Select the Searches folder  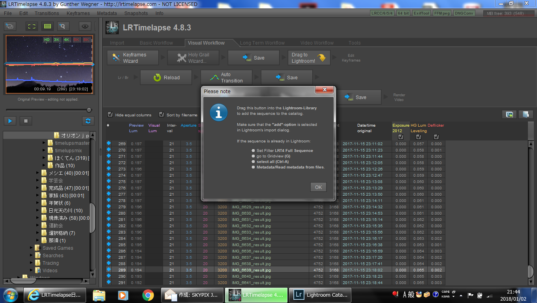click(x=53, y=255)
